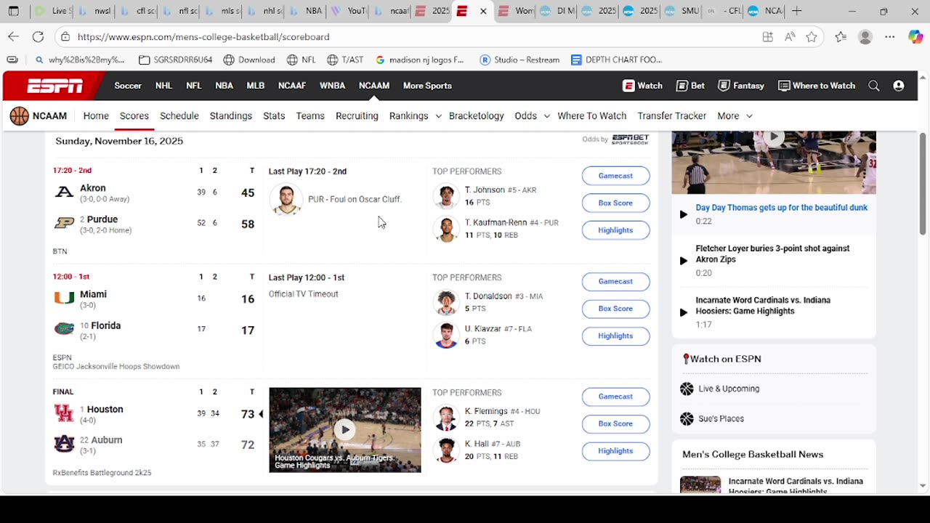
Task: Play Houston vs. Auburn highlights video
Action: [x=344, y=429]
